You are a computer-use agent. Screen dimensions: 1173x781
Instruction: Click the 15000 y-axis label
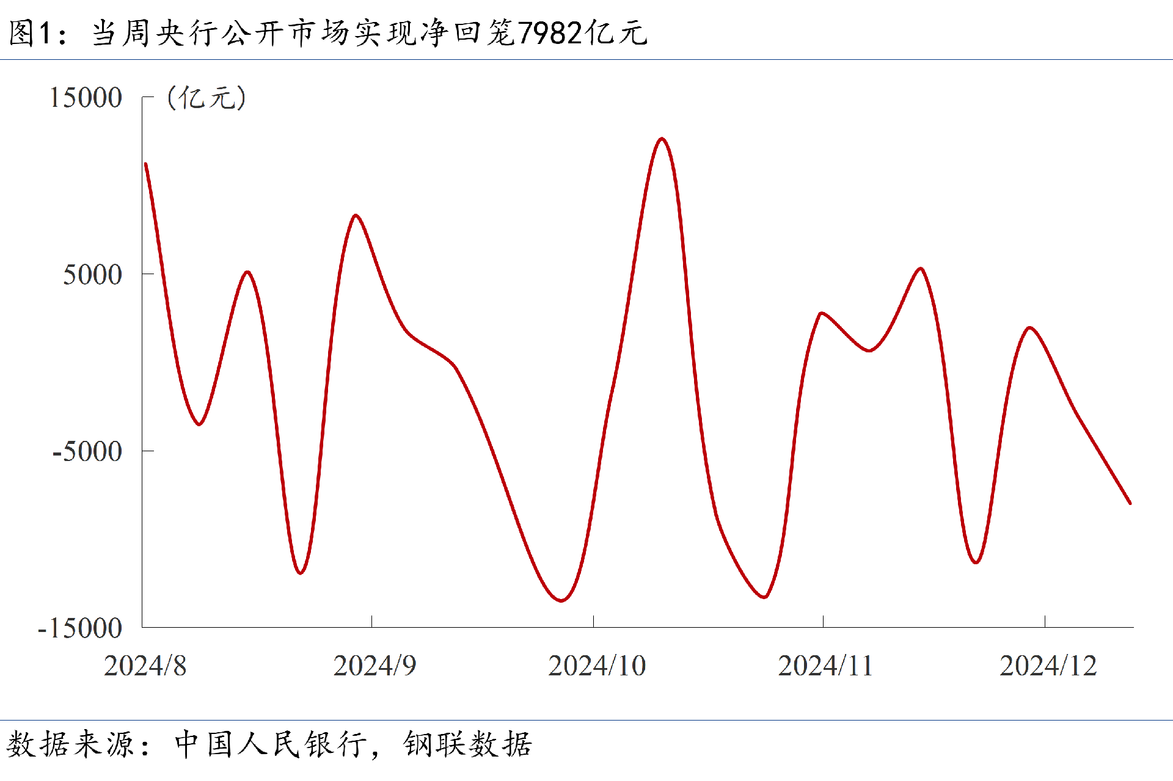click(x=86, y=98)
